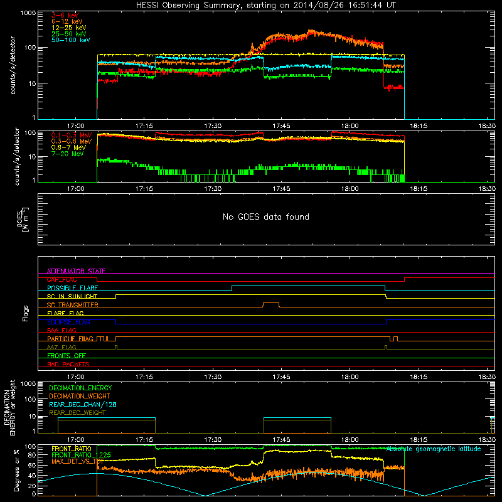
Task: Select the GAP_FLAG label
Action: click(62, 279)
